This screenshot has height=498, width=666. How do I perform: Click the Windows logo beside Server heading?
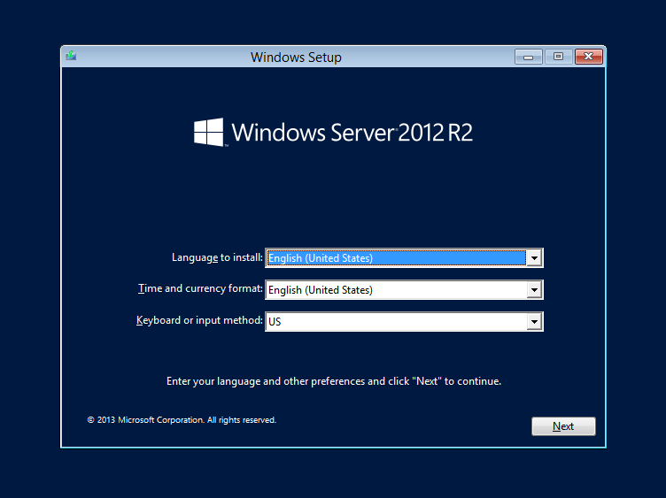point(209,133)
